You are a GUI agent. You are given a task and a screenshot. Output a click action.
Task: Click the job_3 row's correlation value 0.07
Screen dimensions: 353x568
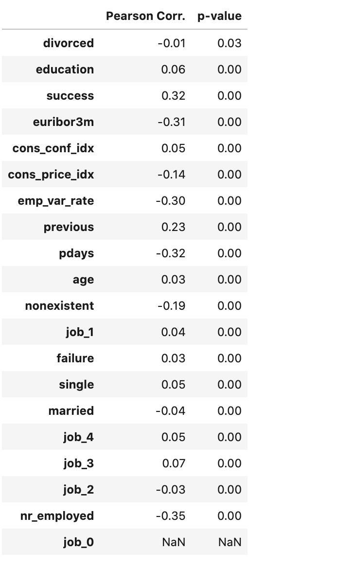[174, 463]
